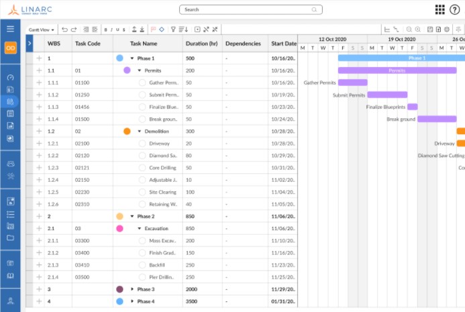Toggle strikethrough text formatting

tap(123, 30)
